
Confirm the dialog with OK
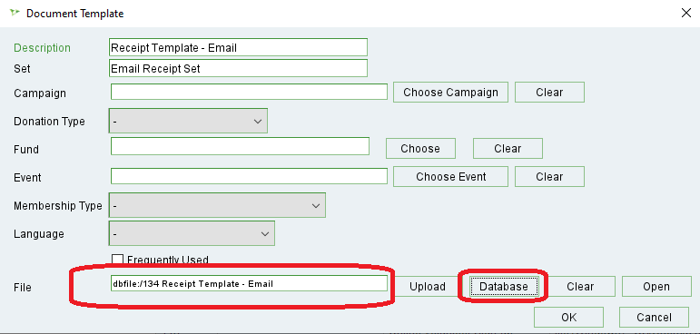[568, 317]
